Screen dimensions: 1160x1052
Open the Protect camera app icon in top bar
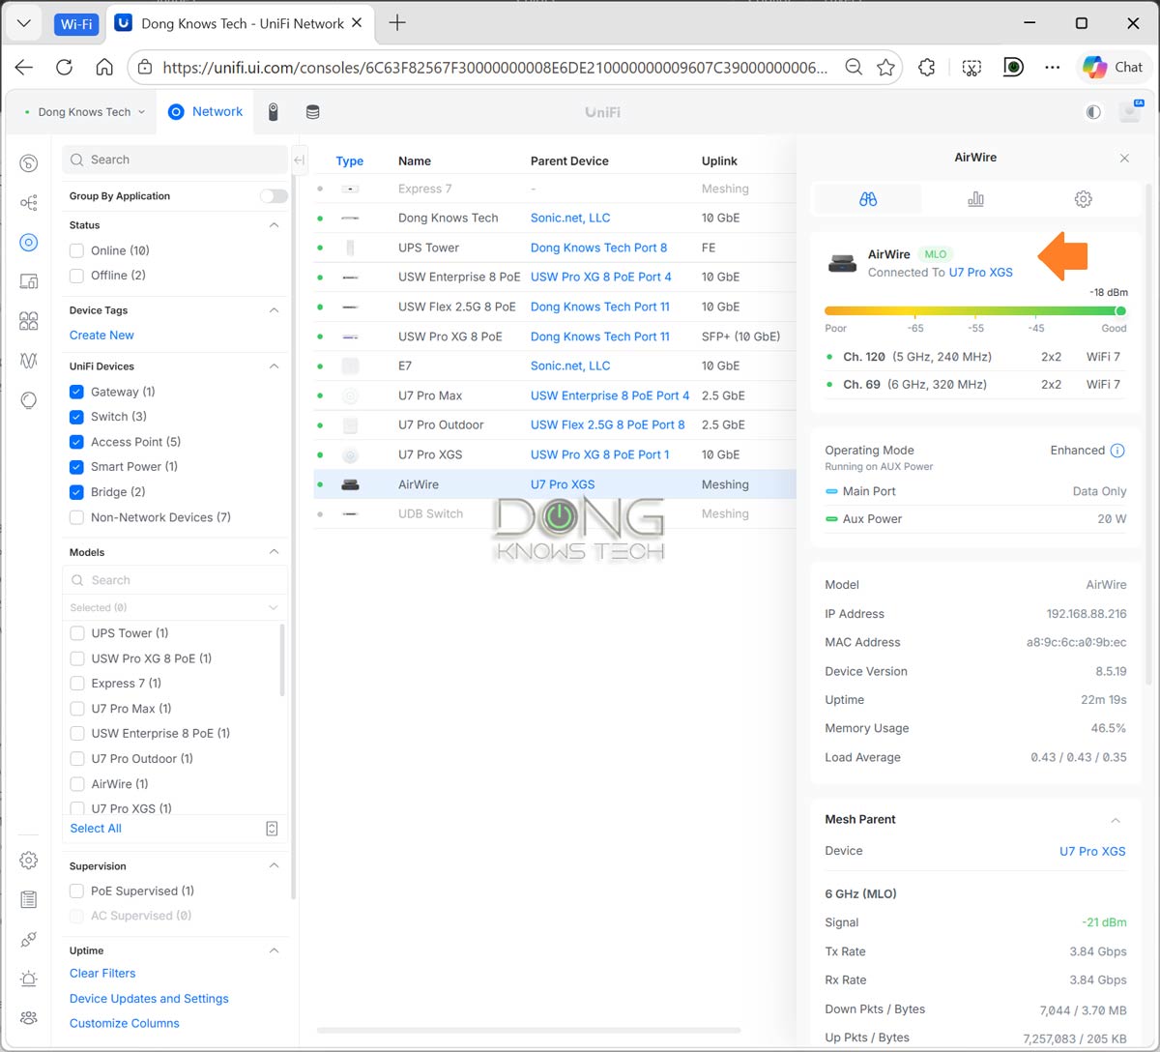point(274,112)
